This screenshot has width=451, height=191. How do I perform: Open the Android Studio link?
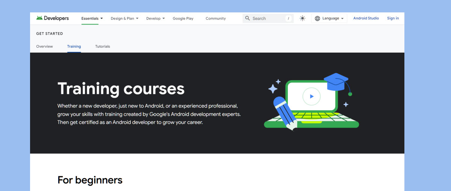[366, 18]
